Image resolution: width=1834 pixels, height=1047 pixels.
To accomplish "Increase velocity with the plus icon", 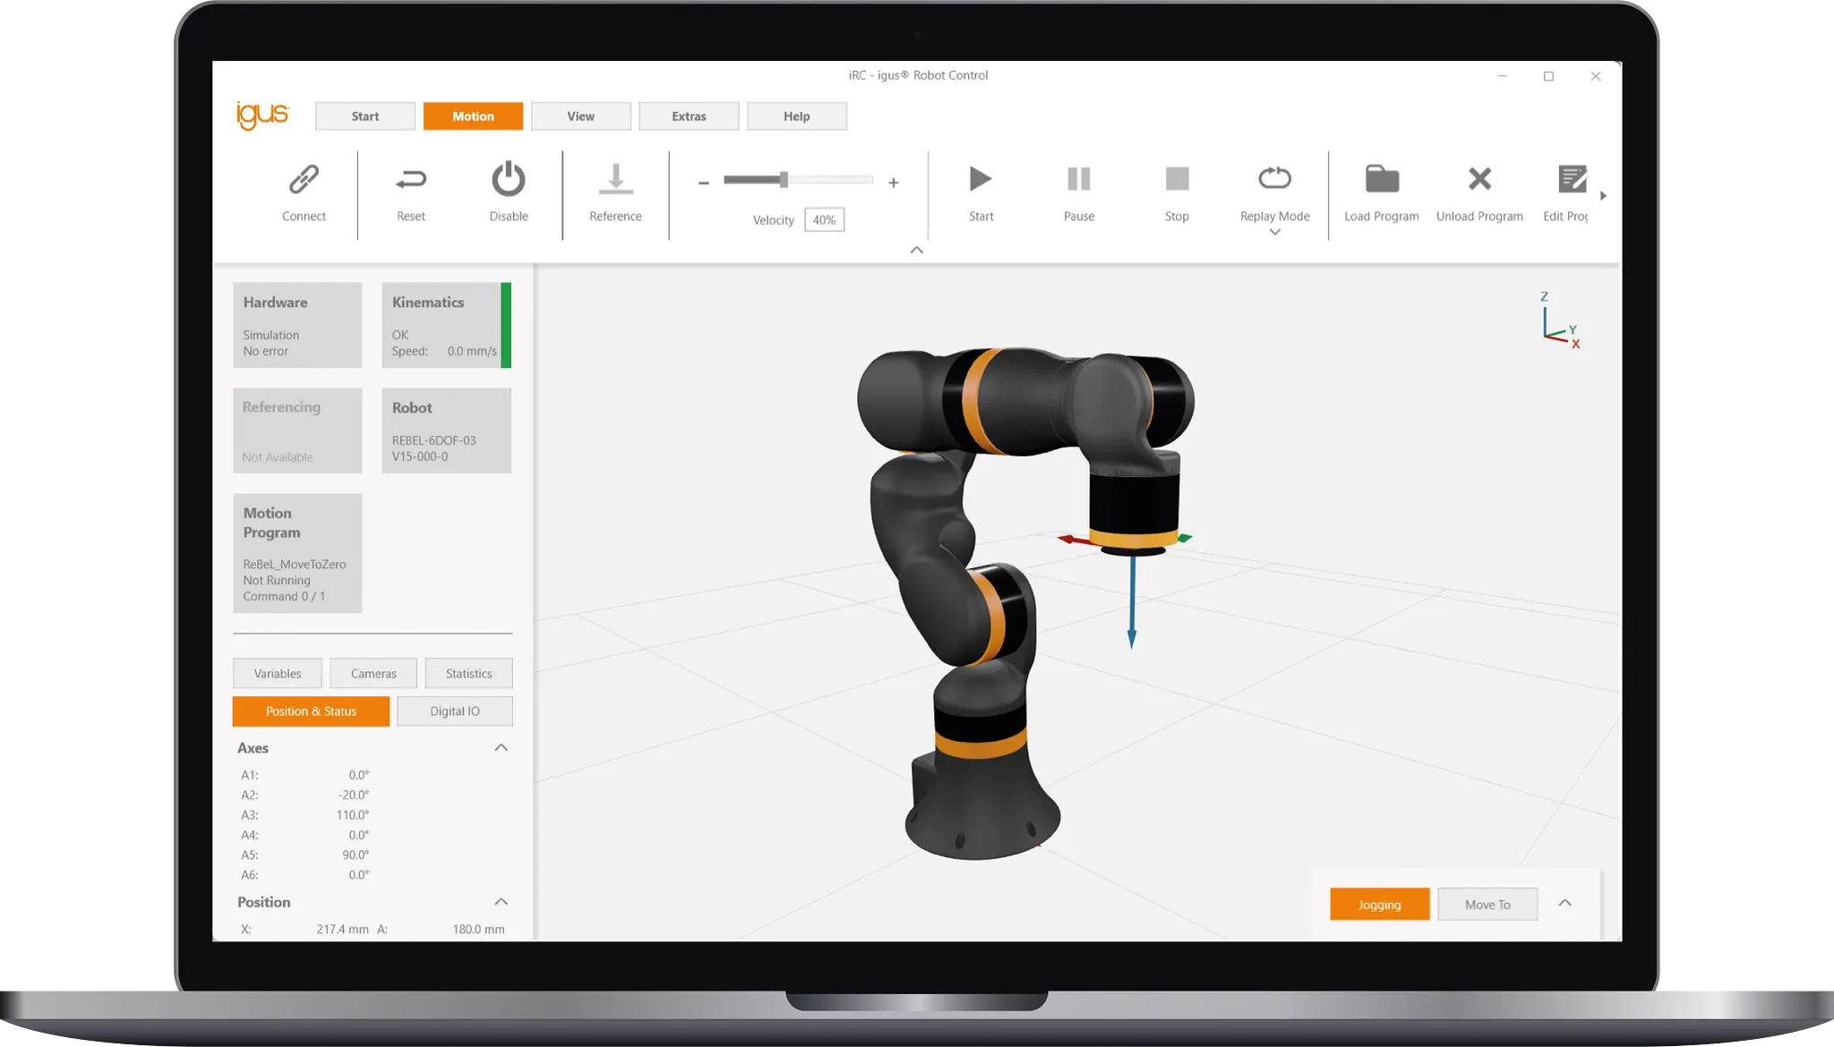I will (x=893, y=183).
